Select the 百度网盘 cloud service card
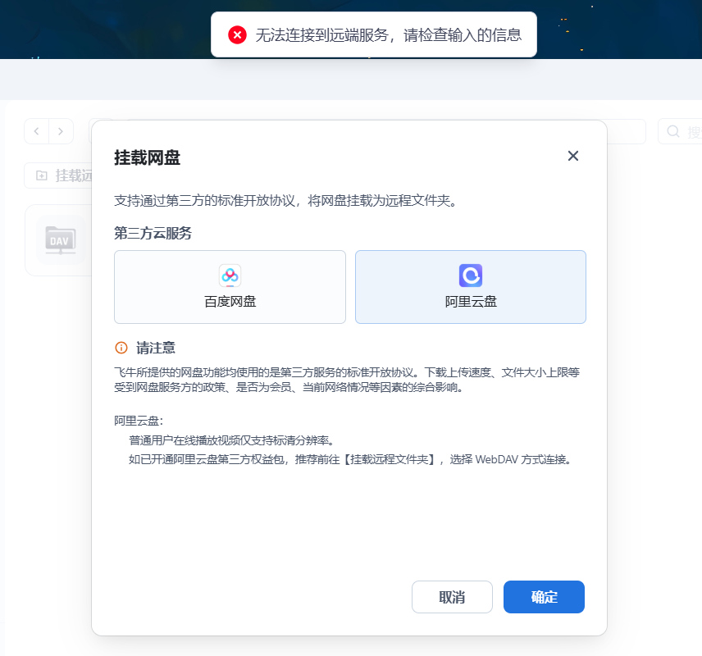This screenshot has width=702, height=656. [x=230, y=286]
